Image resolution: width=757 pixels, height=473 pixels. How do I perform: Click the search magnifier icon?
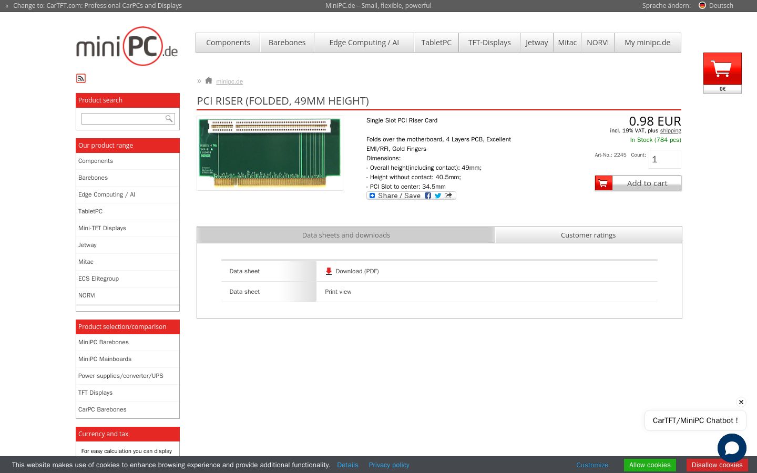pos(169,119)
